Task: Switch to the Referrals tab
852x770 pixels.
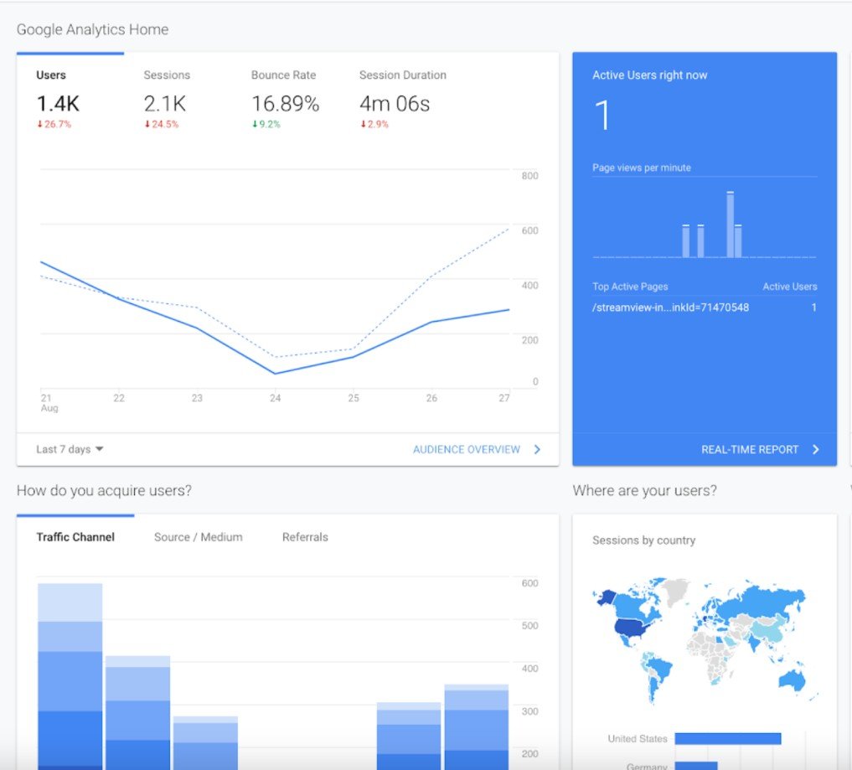Action: (x=305, y=537)
